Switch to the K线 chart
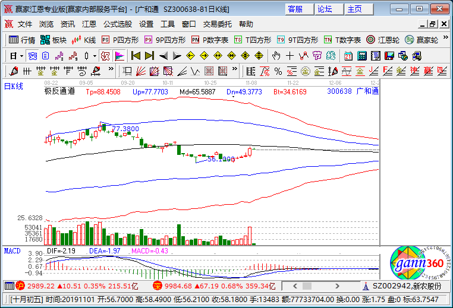 coord(84,40)
